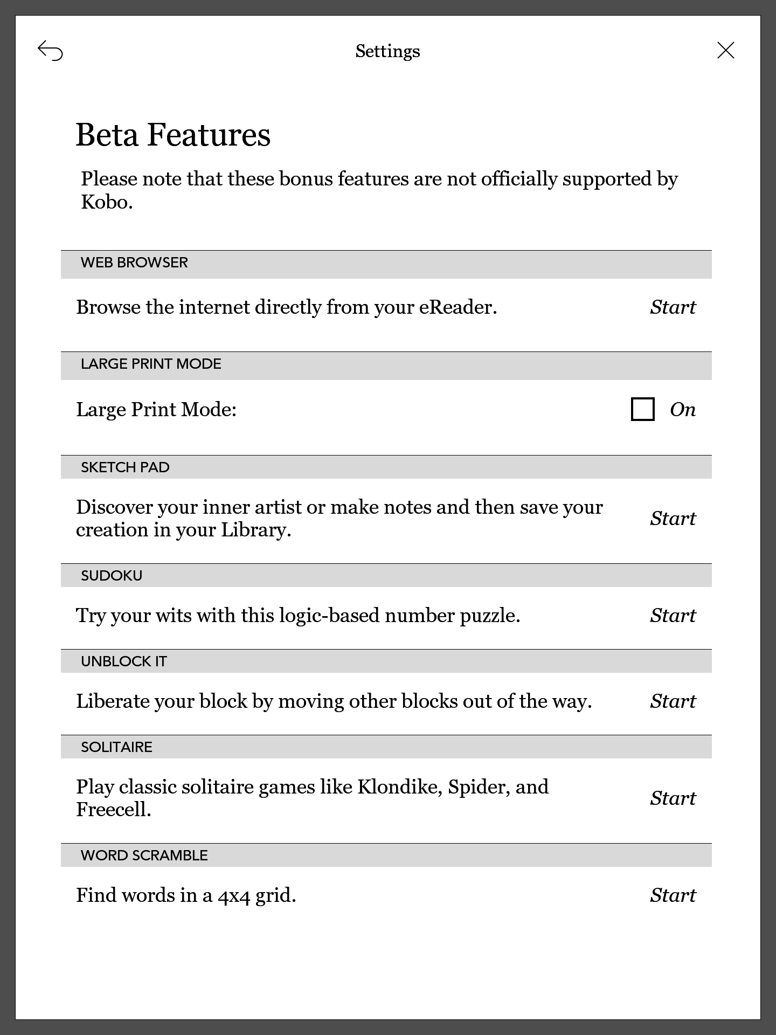Select the SUDOKU section header

click(x=112, y=576)
